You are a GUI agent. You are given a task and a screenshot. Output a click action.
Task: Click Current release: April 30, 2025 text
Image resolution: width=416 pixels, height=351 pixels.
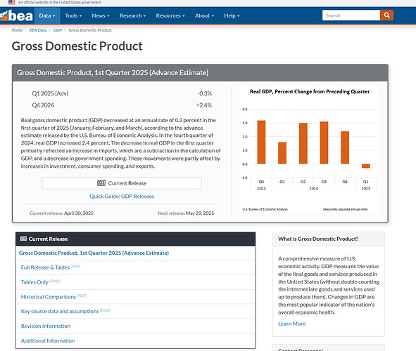(61, 213)
